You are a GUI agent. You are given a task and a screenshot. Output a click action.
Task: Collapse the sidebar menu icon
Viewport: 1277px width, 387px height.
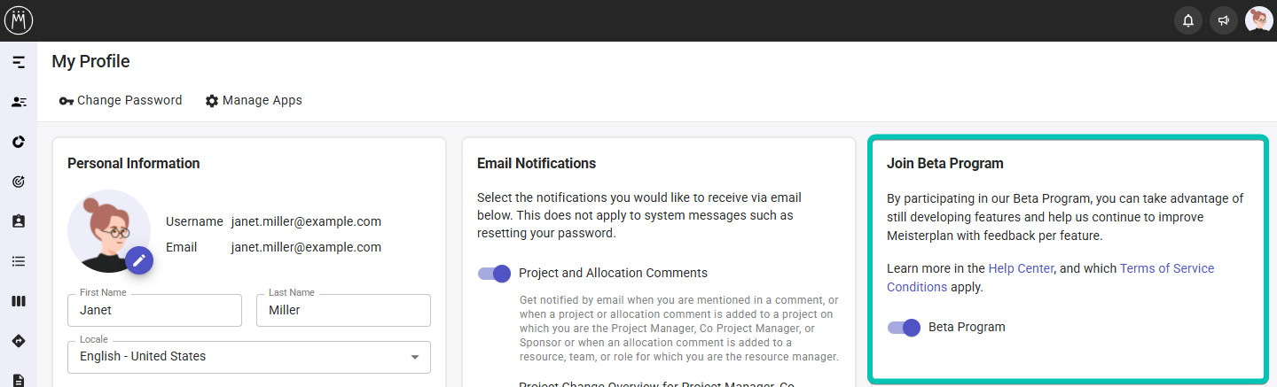(x=19, y=62)
